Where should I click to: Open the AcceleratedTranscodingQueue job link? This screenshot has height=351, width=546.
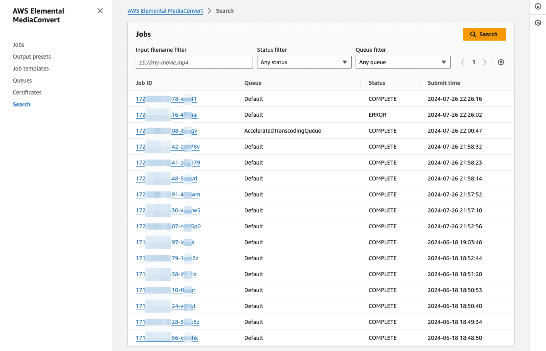(166, 131)
